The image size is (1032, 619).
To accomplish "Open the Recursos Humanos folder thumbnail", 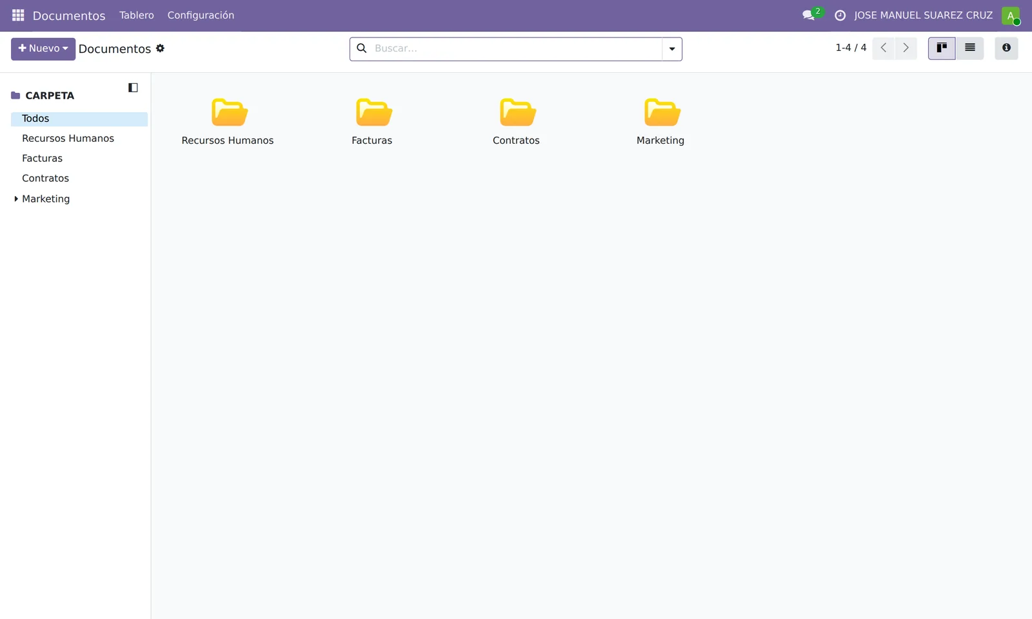I will pos(229,113).
